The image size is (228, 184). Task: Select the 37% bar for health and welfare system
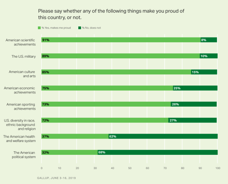tap(75, 136)
